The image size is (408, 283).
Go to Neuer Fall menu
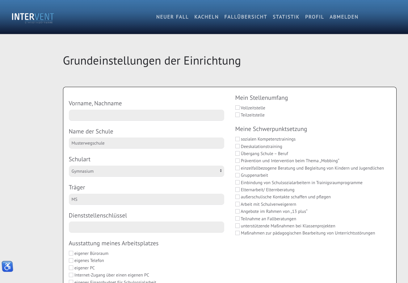click(172, 17)
